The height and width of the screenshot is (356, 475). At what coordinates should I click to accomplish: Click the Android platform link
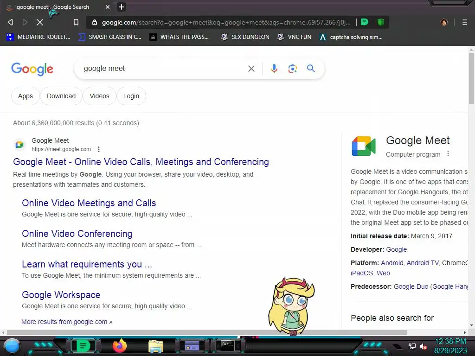pos(392,263)
